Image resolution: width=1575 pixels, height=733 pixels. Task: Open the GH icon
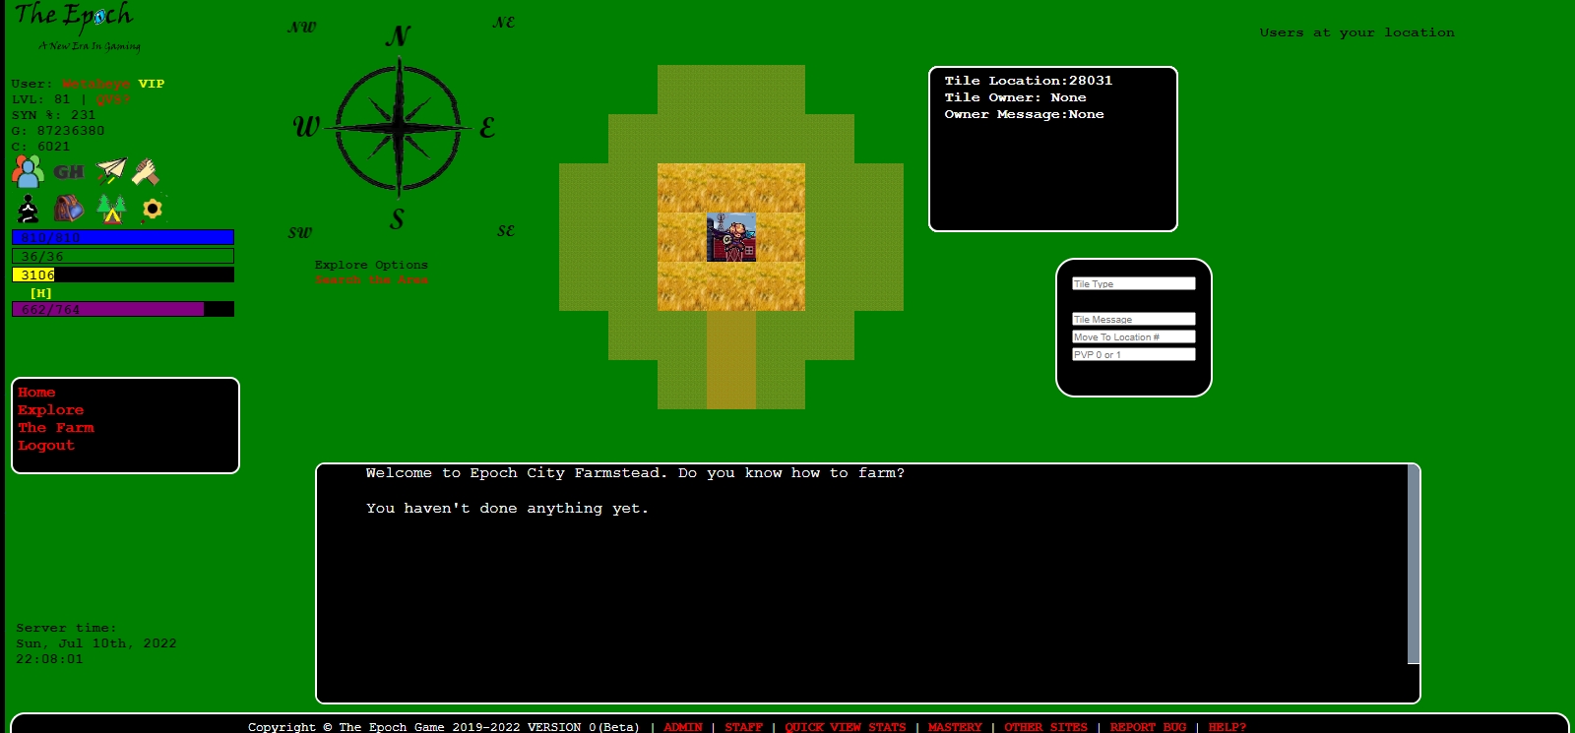pos(68,172)
